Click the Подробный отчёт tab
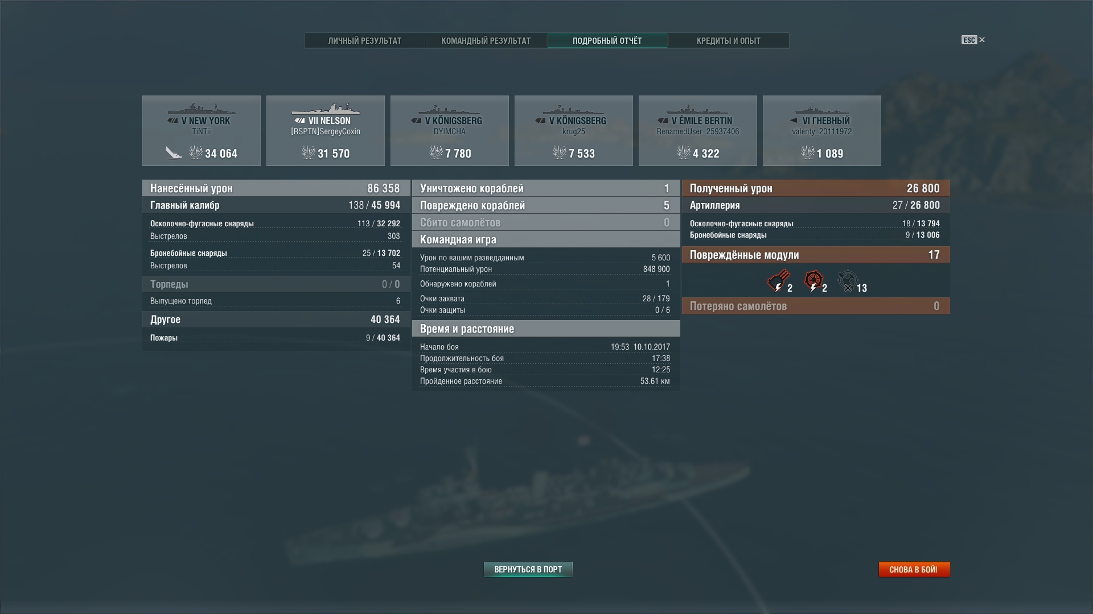Screen dimensions: 1093x614 coord(607,40)
